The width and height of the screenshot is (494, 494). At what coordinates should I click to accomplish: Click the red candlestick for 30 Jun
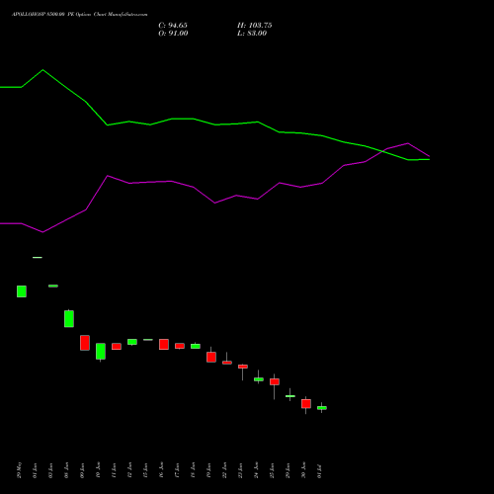tap(306, 404)
